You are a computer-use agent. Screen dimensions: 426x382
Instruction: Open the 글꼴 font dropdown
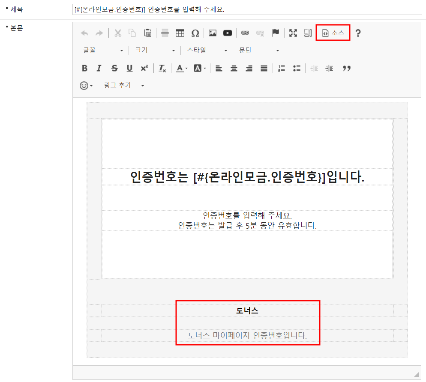coord(103,51)
